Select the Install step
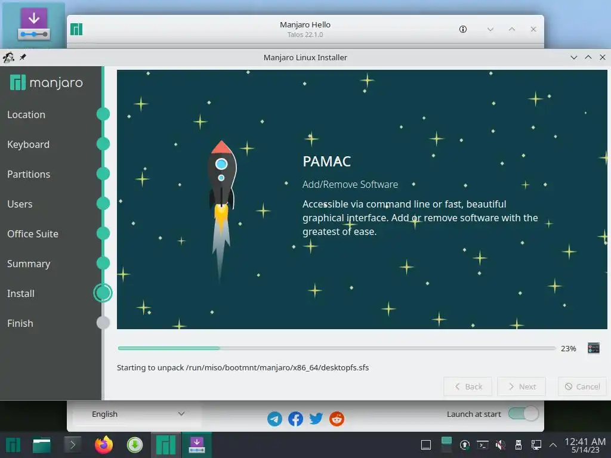This screenshot has height=458, width=611. pyautogui.click(x=21, y=293)
